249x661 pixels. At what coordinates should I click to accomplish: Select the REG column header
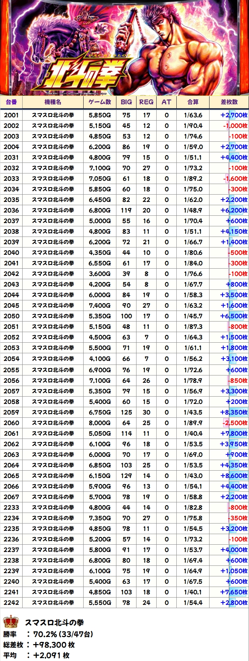pos(146,102)
